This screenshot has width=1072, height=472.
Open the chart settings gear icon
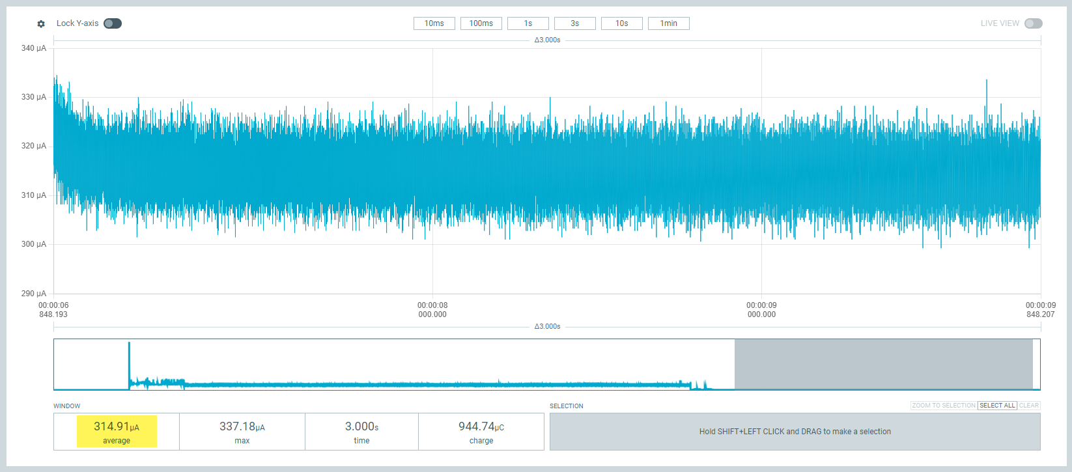pyautogui.click(x=41, y=24)
